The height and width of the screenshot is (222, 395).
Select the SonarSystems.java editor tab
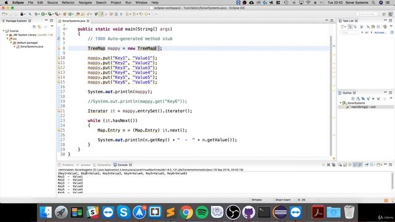point(74,21)
